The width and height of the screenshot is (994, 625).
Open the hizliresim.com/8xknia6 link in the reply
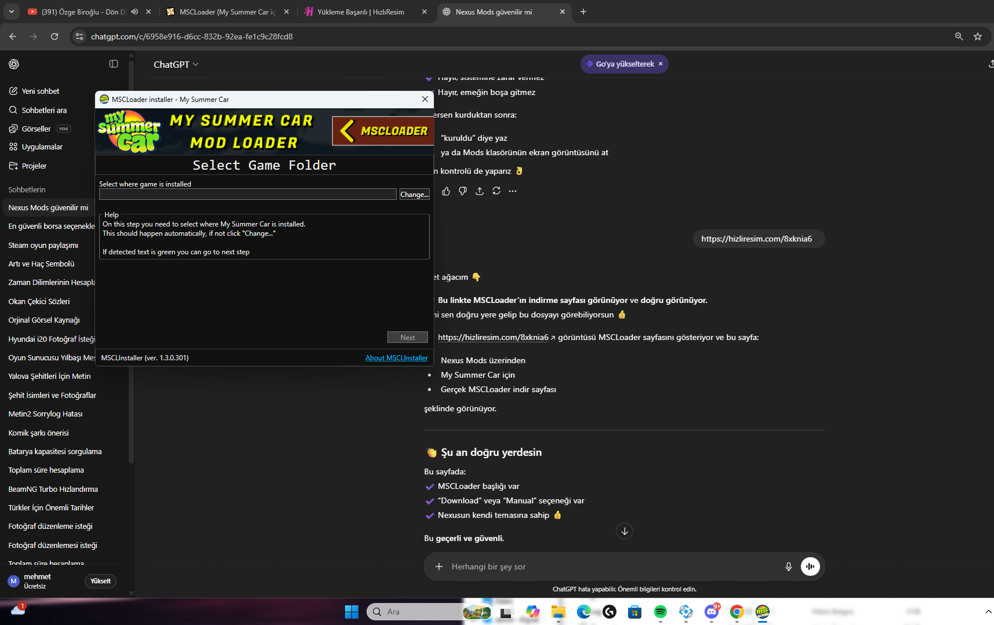(x=493, y=338)
